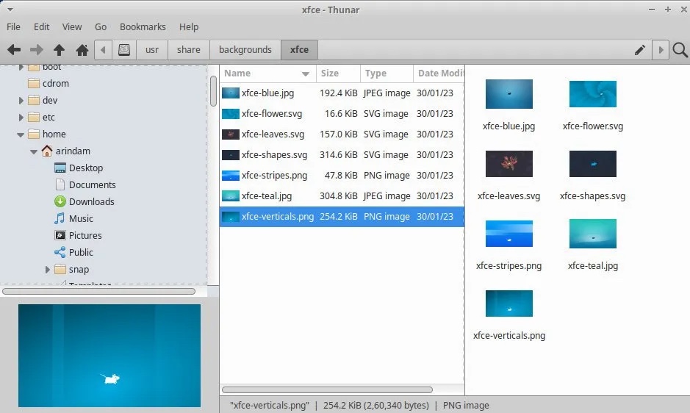Click the root filesystem drive icon in path bar
Image resolution: width=690 pixels, height=413 pixels.
[x=124, y=50]
